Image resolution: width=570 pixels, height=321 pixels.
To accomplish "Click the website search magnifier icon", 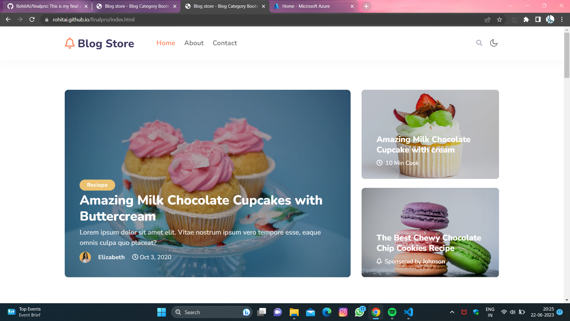I will (x=479, y=43).
